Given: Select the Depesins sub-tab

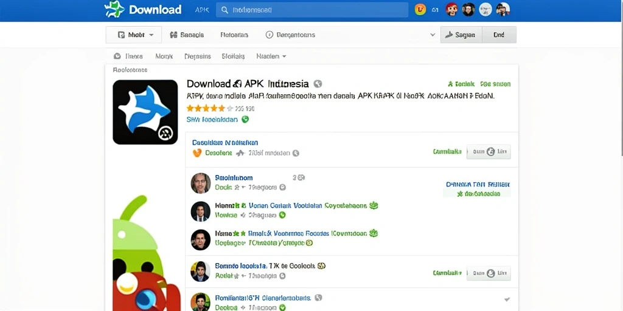Looking at the screenshot, I should click(198, 56).
